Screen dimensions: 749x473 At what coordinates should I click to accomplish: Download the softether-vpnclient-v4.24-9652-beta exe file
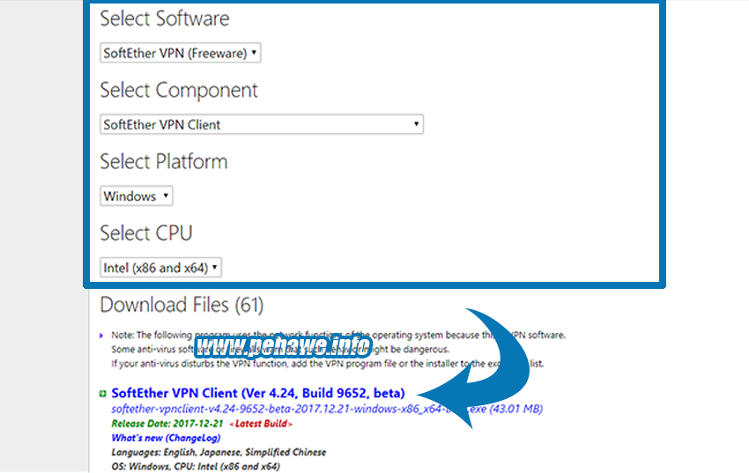(x=327, y=409)
